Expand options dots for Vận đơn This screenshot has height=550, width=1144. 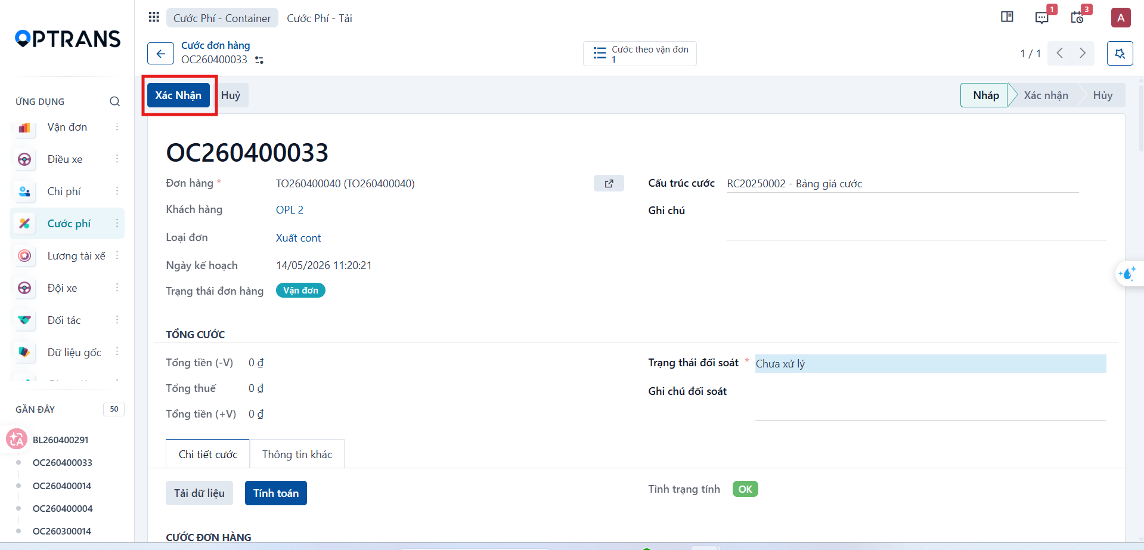click(117, 127)
